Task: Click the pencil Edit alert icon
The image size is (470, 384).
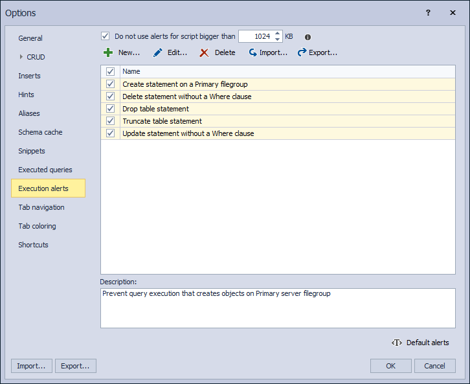Action: (x=158, y=52)
